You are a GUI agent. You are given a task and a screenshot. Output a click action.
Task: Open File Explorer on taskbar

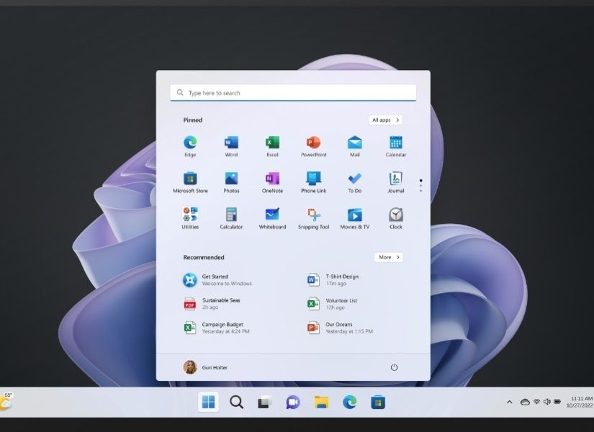pyautogui.click(x=321, y=402)
